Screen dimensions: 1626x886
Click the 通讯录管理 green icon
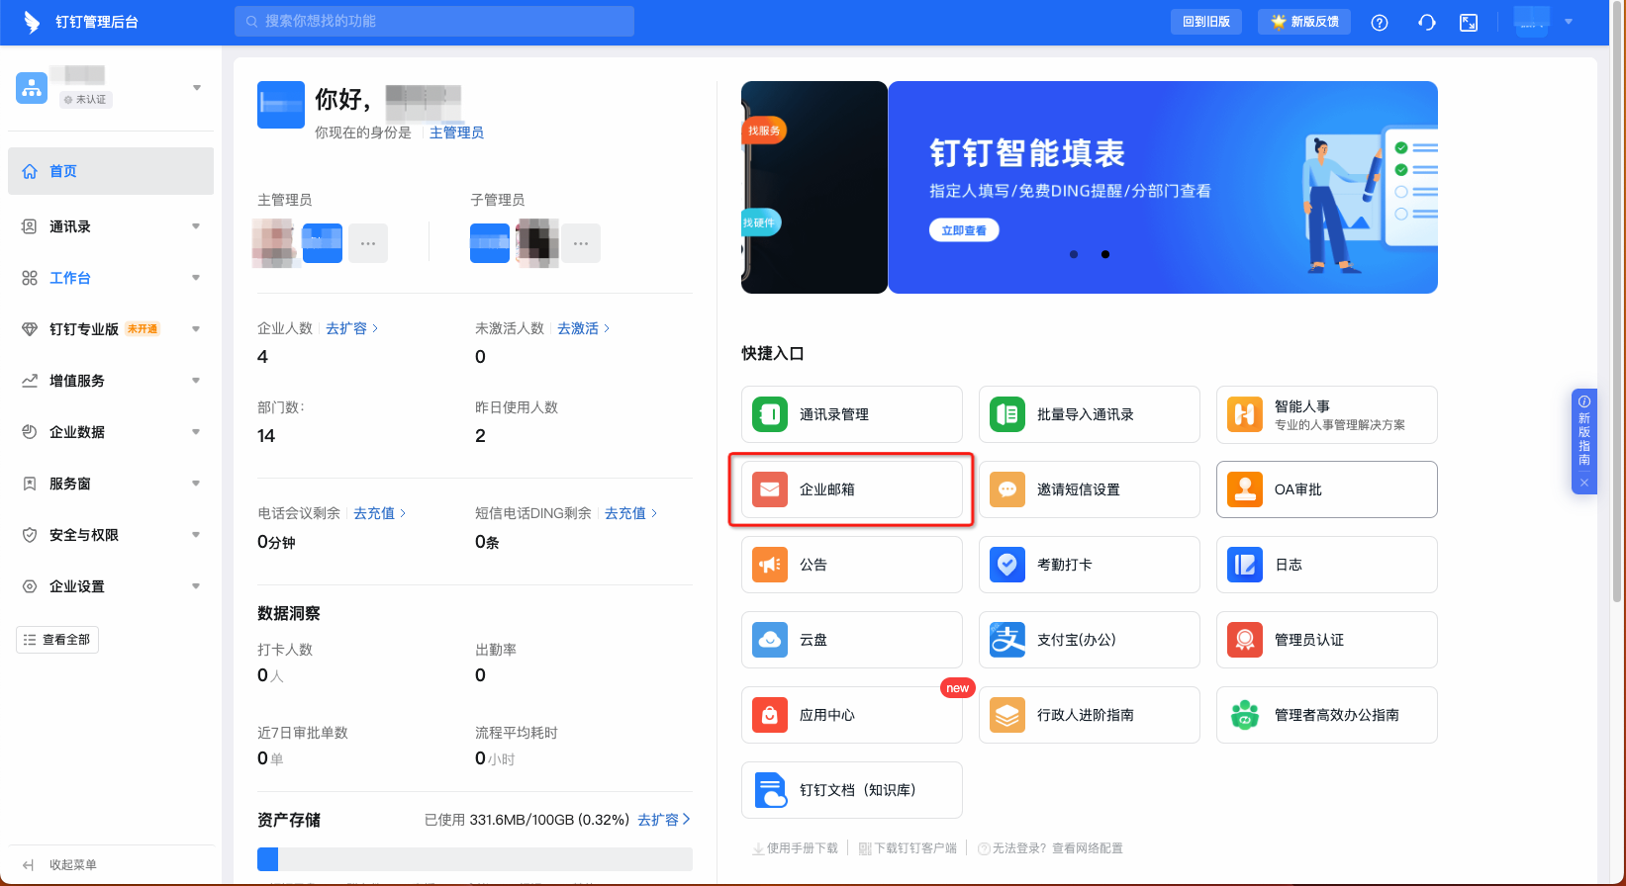pyautogui.click(x=770, y=414)
